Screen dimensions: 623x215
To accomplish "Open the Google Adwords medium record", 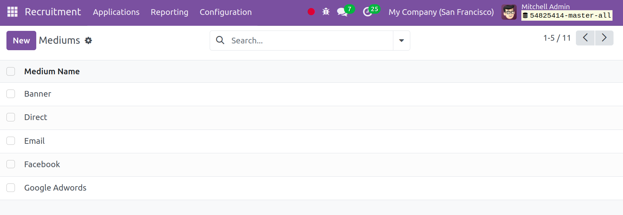I will [x=55, y=188].
